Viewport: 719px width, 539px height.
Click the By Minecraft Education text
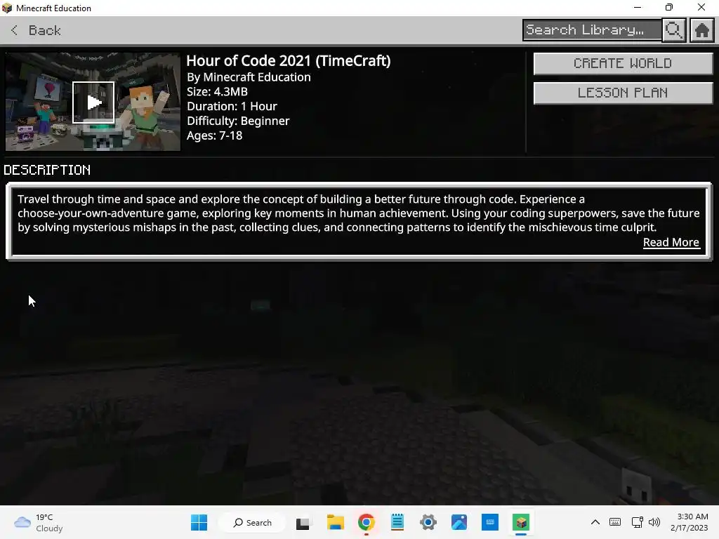pyautogui.click(x=249, y=77)
